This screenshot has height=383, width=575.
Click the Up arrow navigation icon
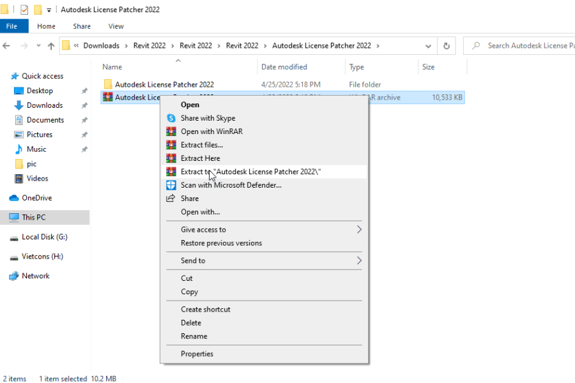tap(51, 46)
